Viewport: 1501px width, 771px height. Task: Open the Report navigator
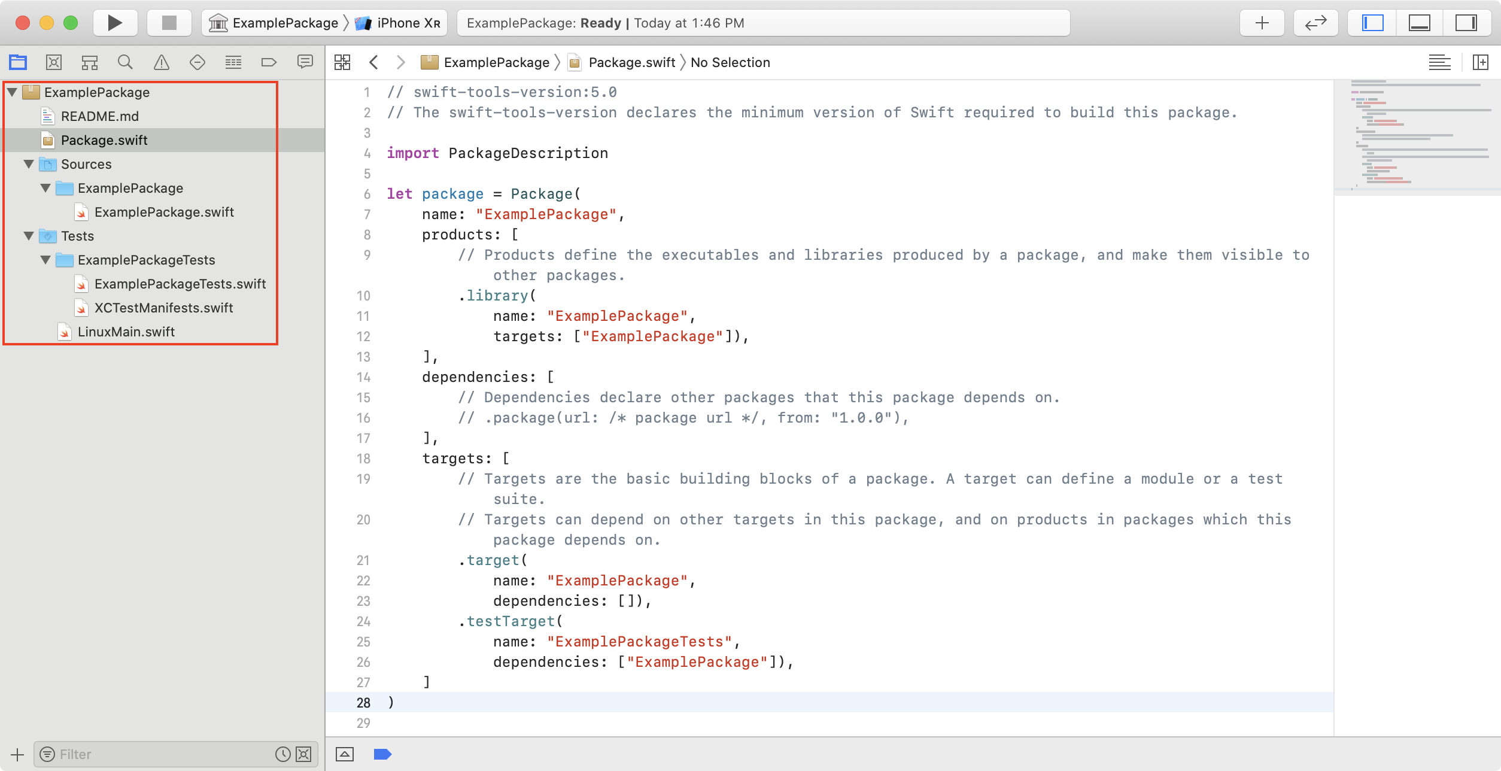[305, 62]
